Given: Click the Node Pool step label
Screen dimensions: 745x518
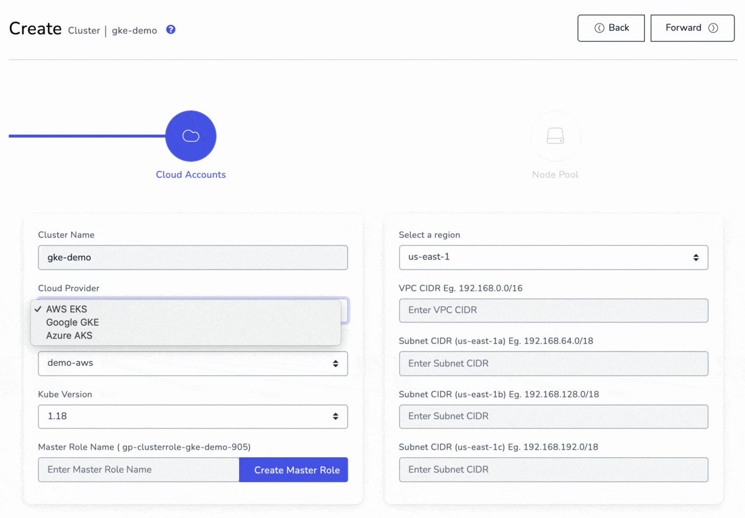Looking at the screenshot, I should pyautogui.click(x=555, y=175).
